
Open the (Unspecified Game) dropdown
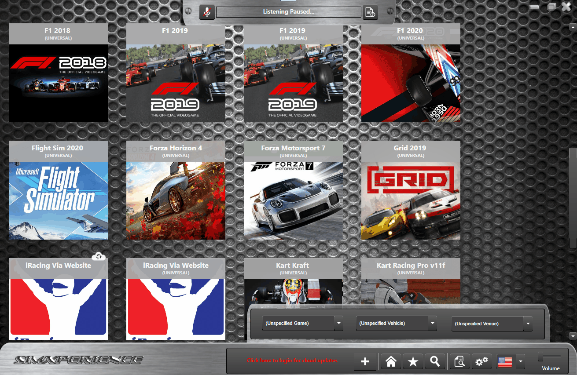[302, 323]
